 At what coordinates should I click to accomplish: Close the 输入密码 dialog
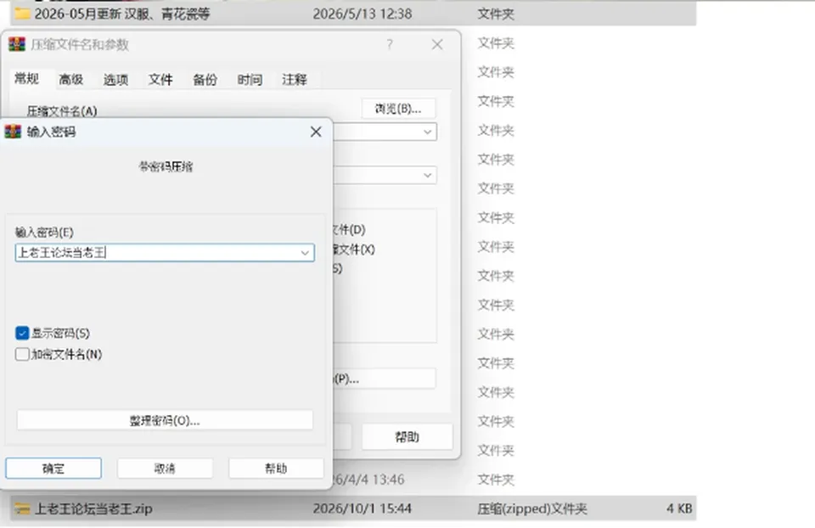click(316, 132)
